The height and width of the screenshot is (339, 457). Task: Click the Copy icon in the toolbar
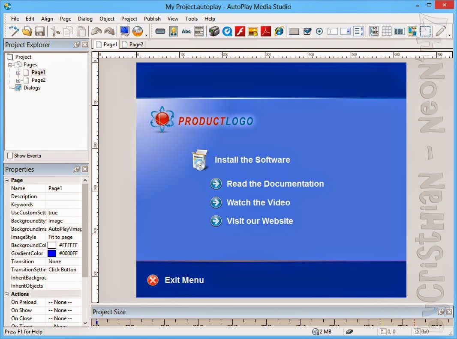coord(68,31)
